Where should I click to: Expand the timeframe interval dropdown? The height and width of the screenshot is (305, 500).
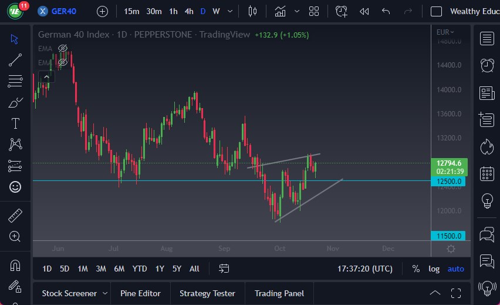point(230,12)
